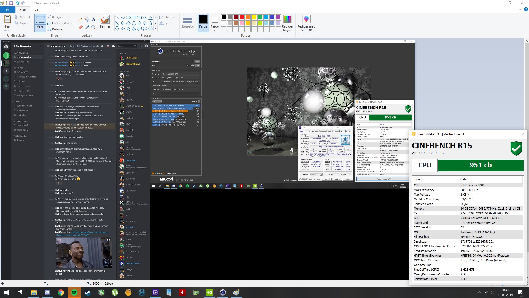The image size is (529, 298).
Task: Activate Farge 2 color slot
Action: [x=215, y=23]
